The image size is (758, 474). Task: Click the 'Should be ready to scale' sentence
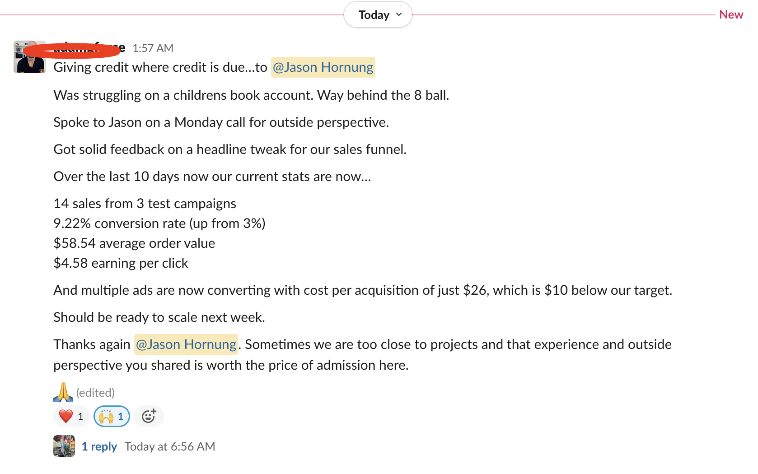click(159, 317)
